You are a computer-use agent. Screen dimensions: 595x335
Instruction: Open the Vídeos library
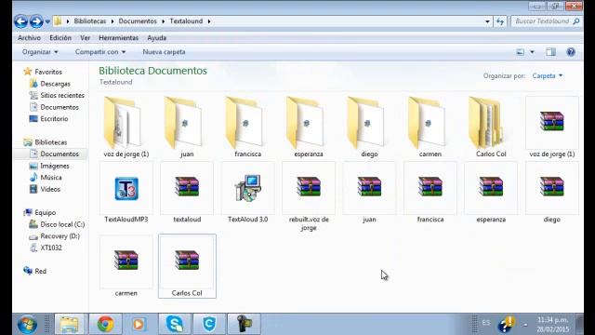50,189
